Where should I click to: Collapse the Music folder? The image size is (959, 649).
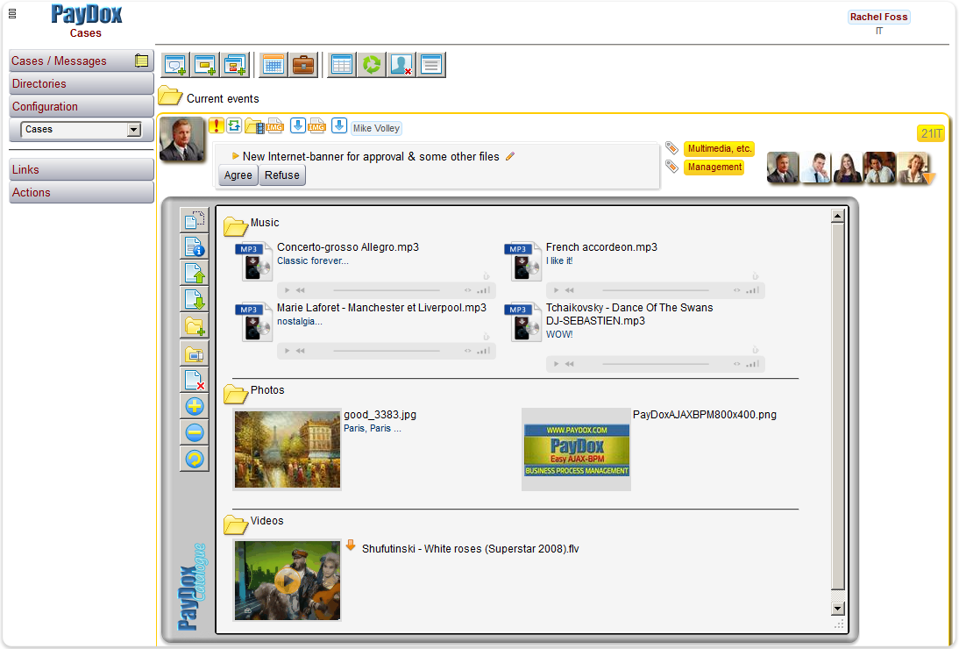tap(235, 225)
